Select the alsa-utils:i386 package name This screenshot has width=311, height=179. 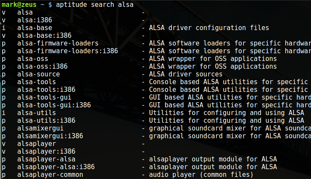[x=46, y=121]
